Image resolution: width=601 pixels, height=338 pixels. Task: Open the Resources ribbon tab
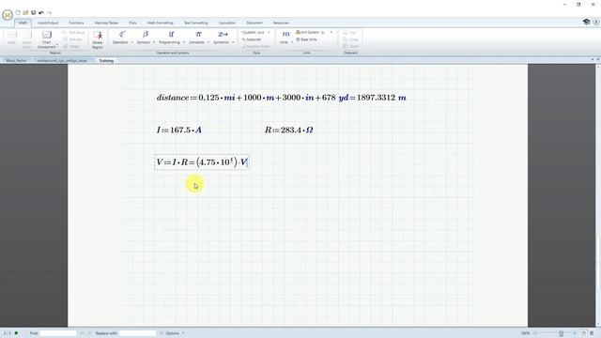tap(281, 23)
